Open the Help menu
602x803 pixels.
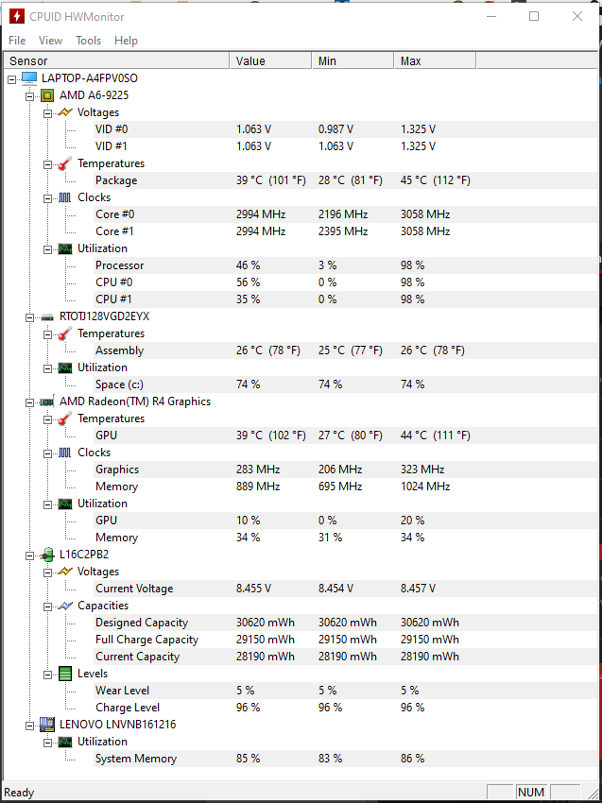(126, 41)
